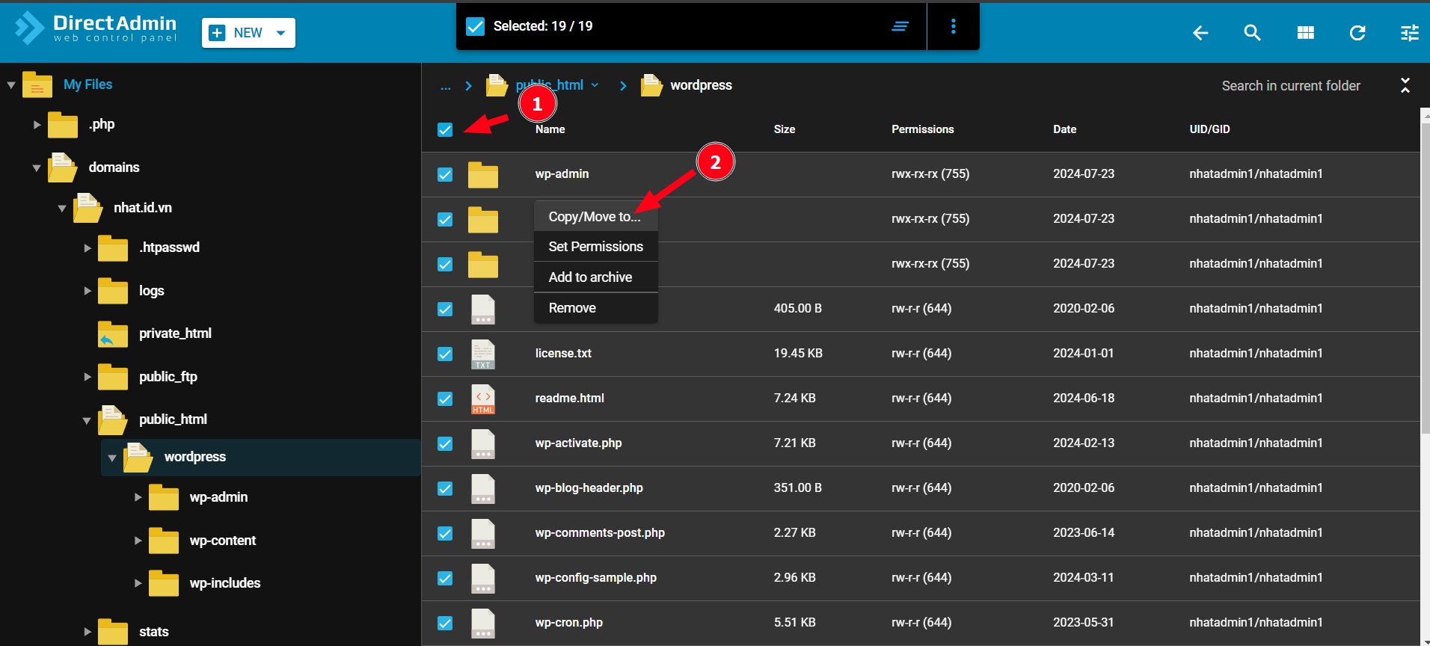Expand the wp-content tree folder
The width and height of the screenshot is (1430, 646).
138,541
